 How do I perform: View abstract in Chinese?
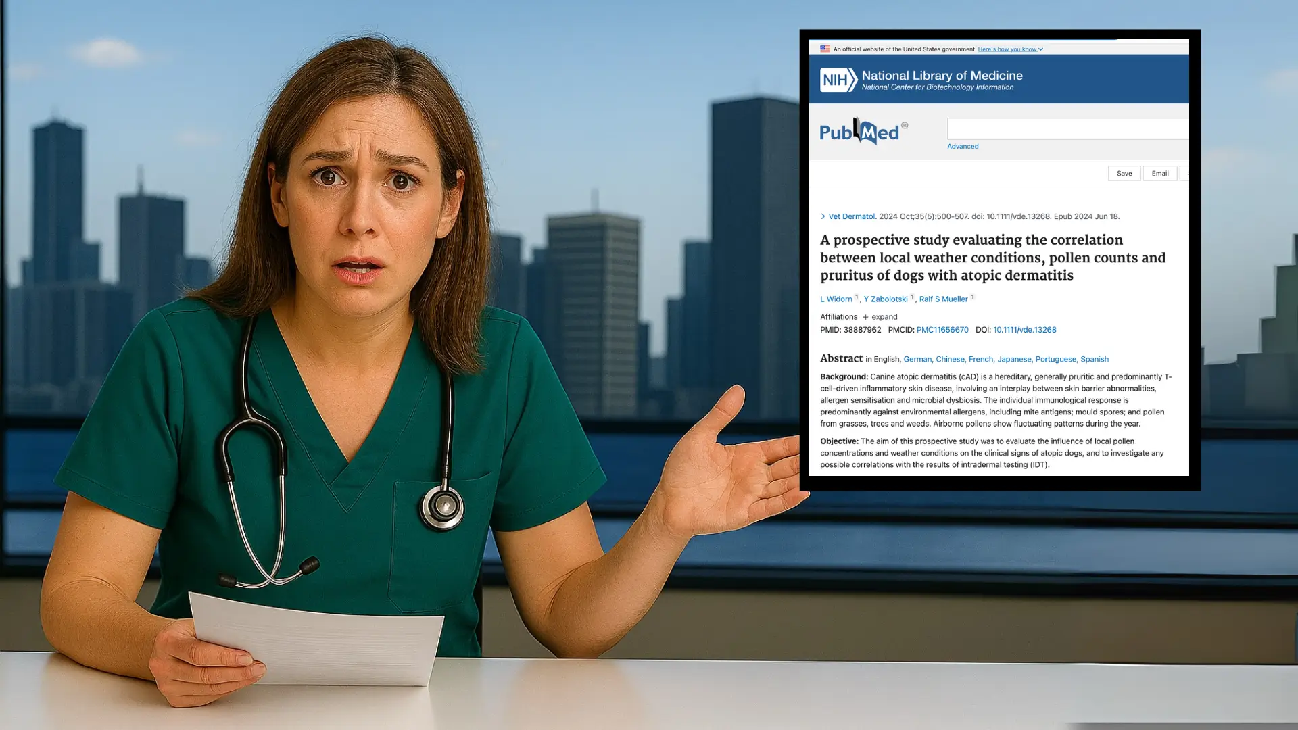click(950, 360)
